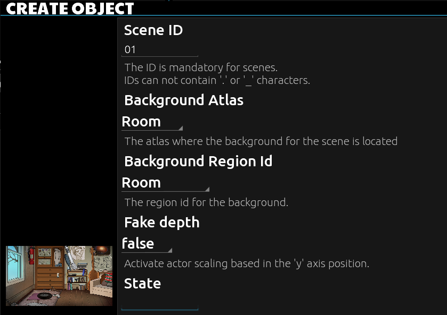Click 'The region id for the background' text

pos(206,202)
